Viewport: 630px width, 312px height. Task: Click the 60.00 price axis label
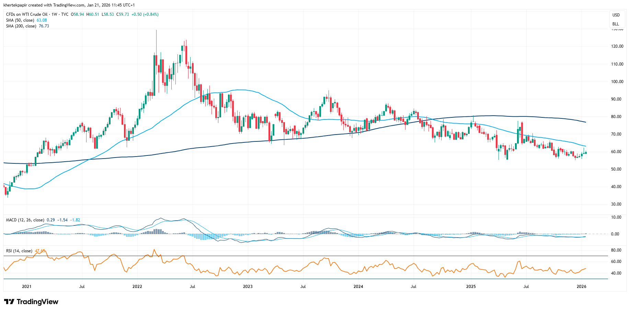pyautogui.click(x=617, y=152)
